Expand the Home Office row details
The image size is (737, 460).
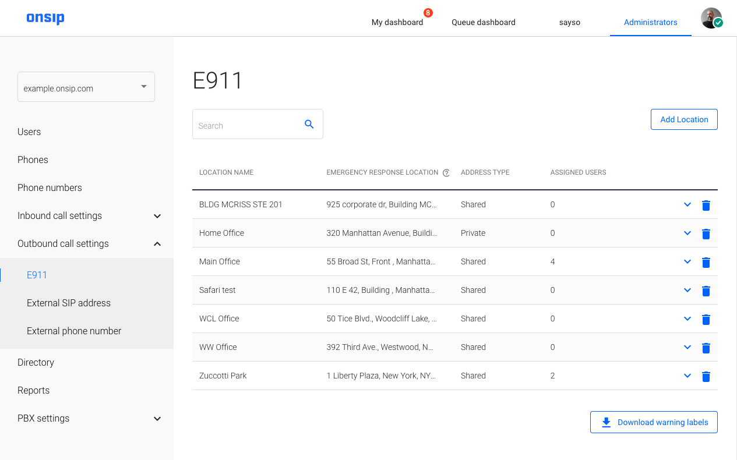tap(687, 233)
